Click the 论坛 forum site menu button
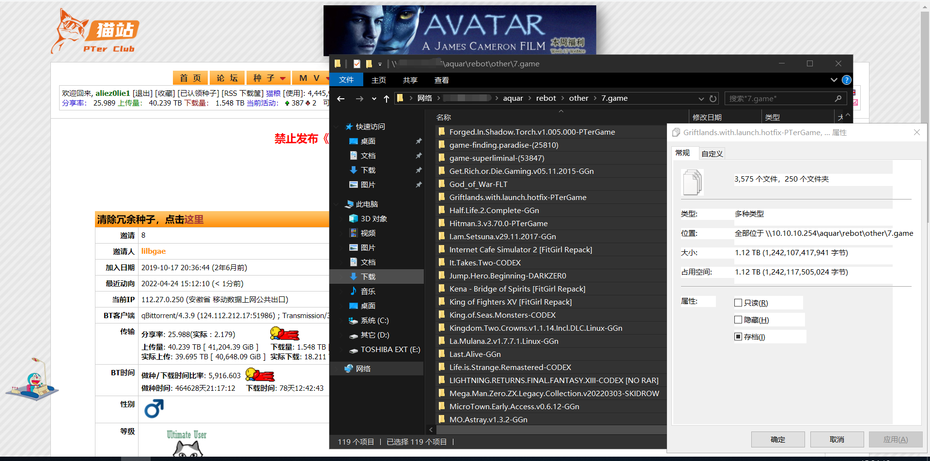This screenshot has height=461, width=930. click(x=227, y=78)
